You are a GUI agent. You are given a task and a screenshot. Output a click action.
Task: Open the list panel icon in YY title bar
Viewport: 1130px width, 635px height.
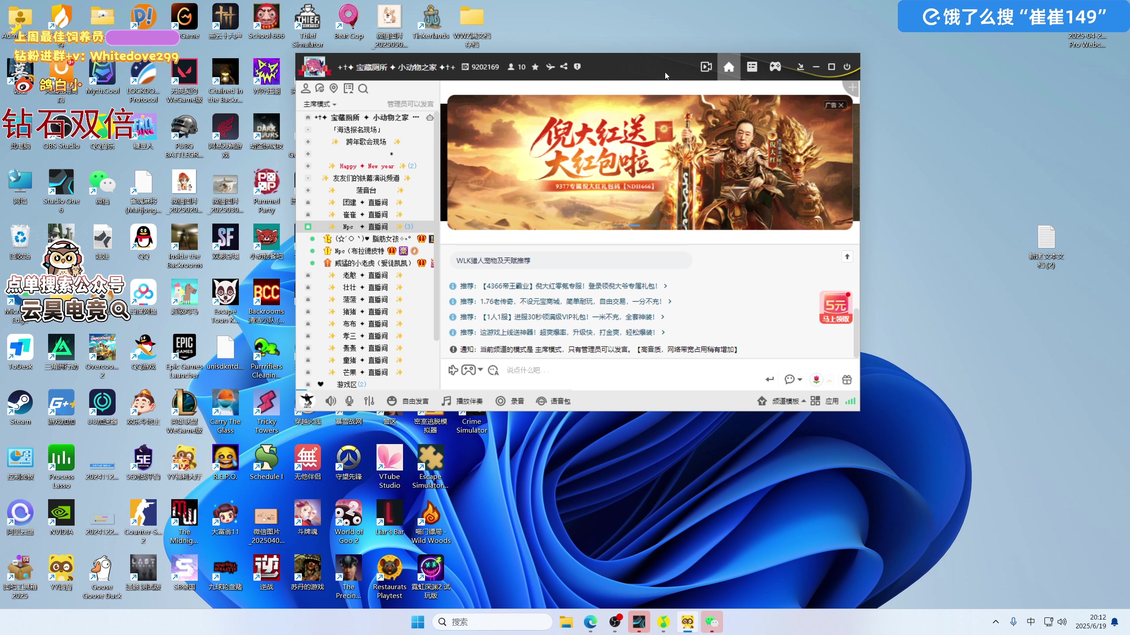tap(752, 67)
